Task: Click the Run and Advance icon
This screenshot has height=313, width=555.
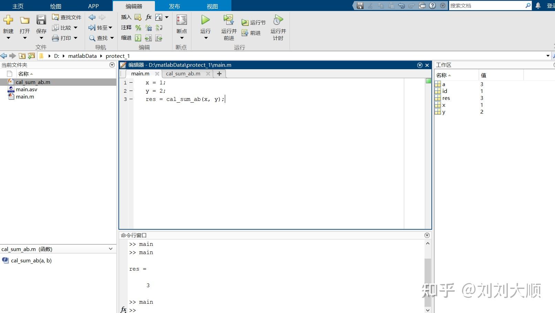Action: (x=229, y=20)
